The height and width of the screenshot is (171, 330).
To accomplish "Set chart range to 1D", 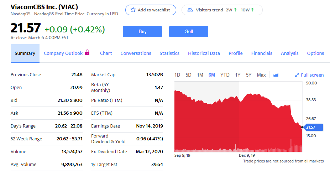I will pos(177,75).
